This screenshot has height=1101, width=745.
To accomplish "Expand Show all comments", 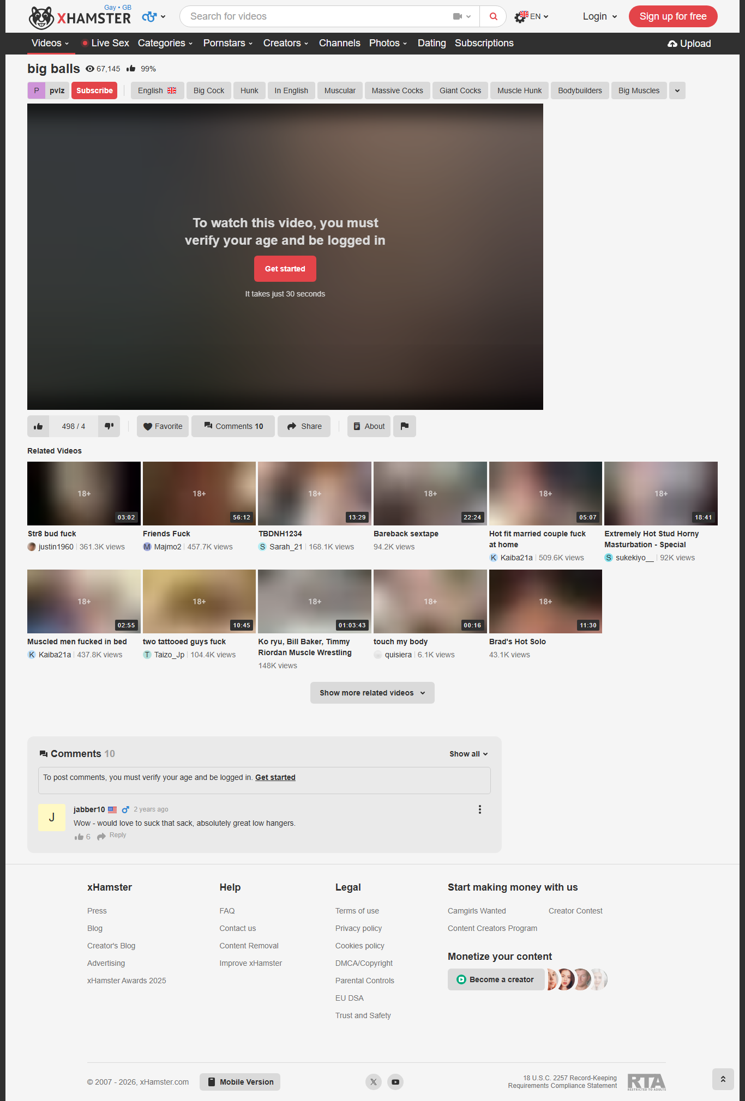I will [x=468, y=754].
